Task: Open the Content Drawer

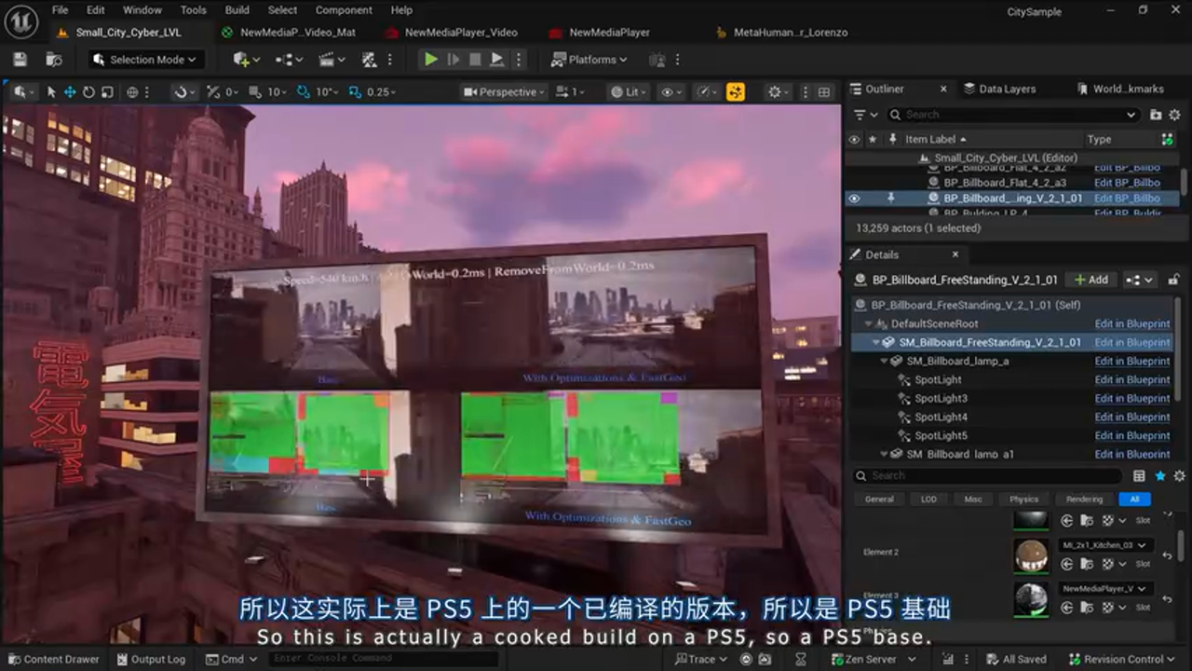Action: point(53,659)
